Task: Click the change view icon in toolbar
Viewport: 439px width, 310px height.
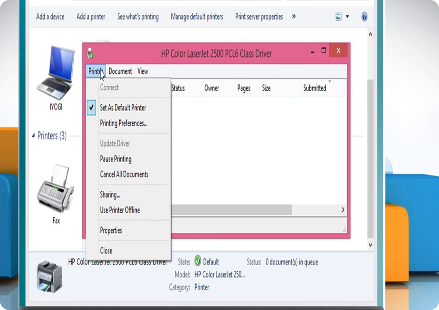Action: 338,16
